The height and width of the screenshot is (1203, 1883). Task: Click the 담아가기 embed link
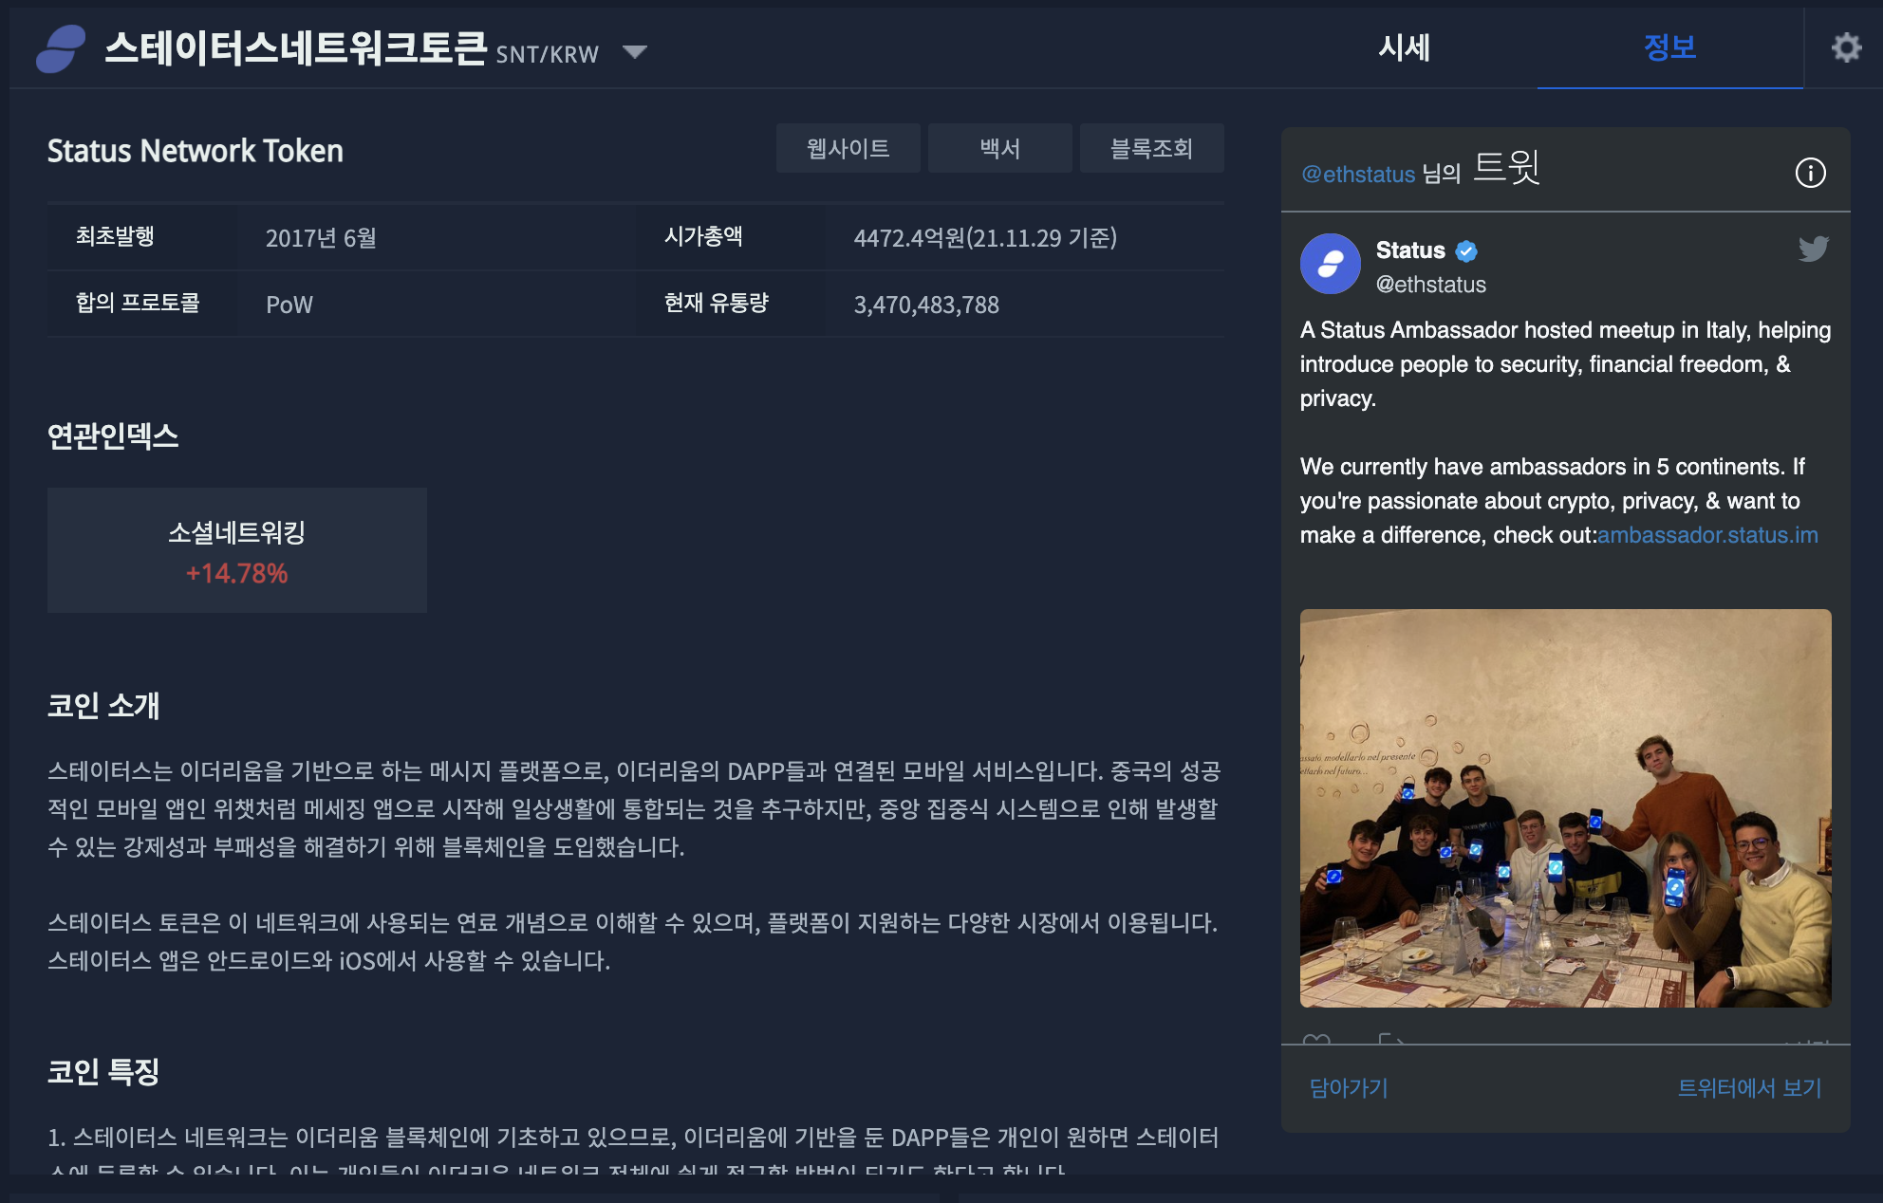(x=1349, y=1088)
